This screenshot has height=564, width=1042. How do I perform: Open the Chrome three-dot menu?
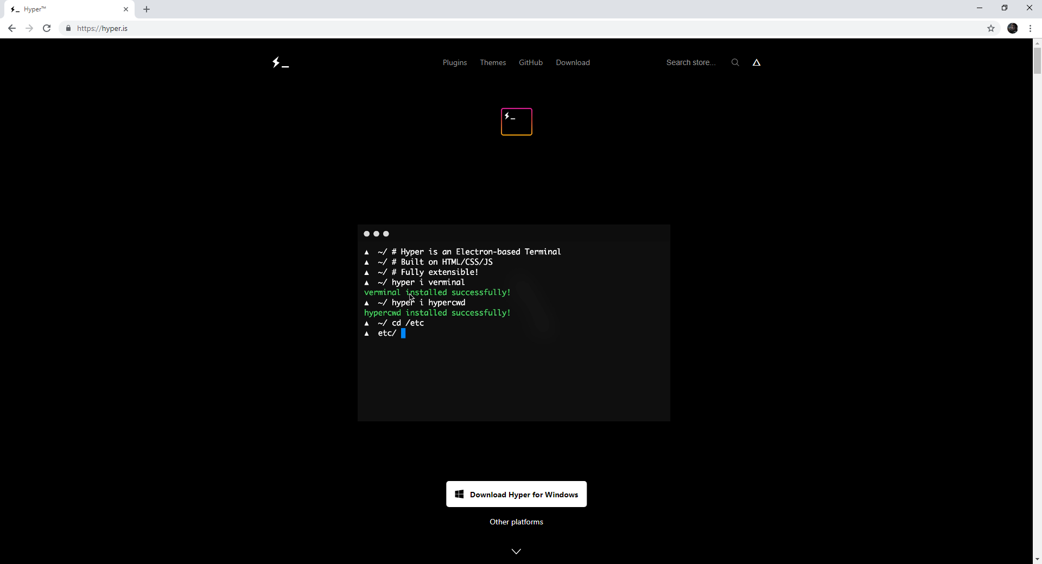1030,28
